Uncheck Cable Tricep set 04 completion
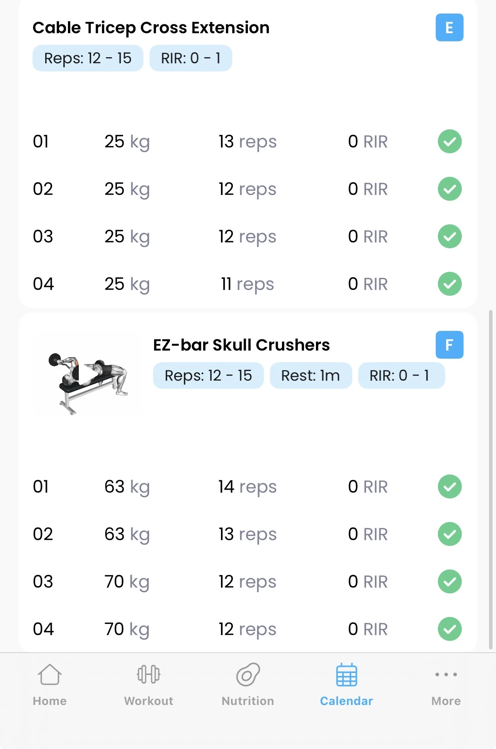Screen dimensions: 496x749 450,284
